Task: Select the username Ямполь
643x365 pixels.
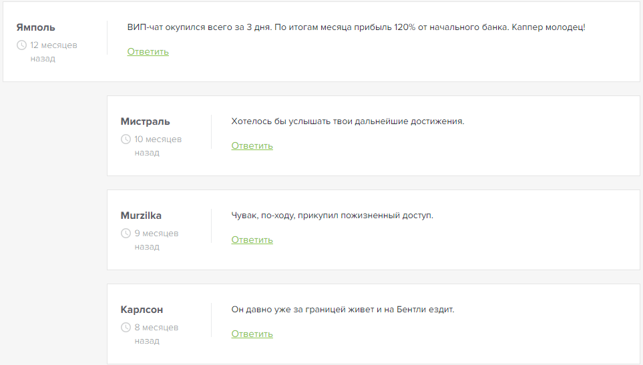Action: tap(36, 27)
